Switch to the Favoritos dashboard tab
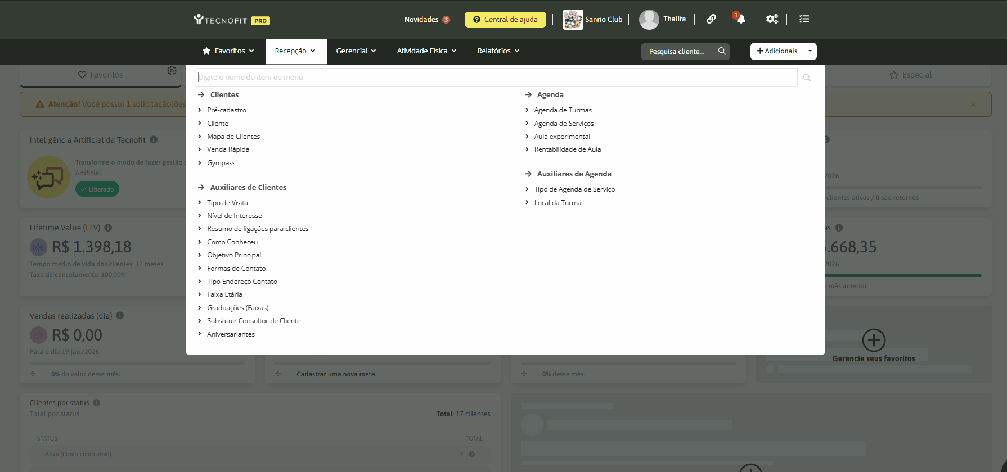 click(x=101, y=75)
